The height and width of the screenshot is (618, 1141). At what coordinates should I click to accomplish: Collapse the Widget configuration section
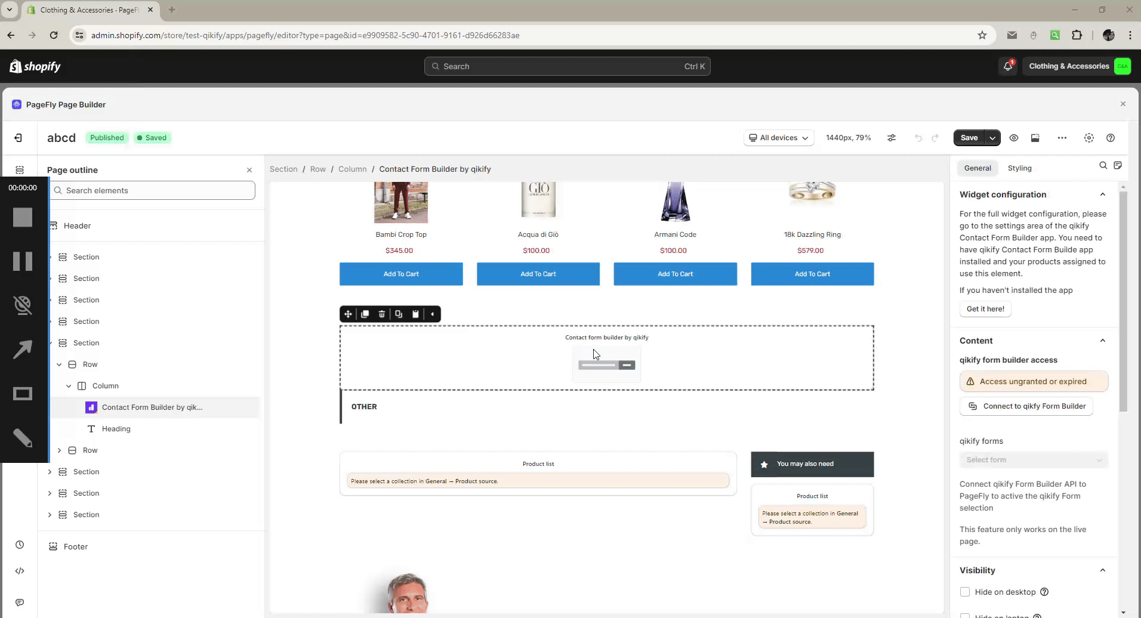(x=1103, y=194)
